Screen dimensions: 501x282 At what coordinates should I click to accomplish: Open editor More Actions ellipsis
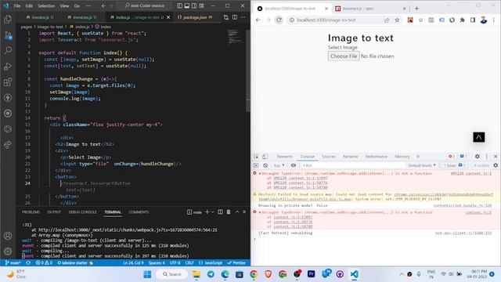pyautogui.click(x=243, y=17)
